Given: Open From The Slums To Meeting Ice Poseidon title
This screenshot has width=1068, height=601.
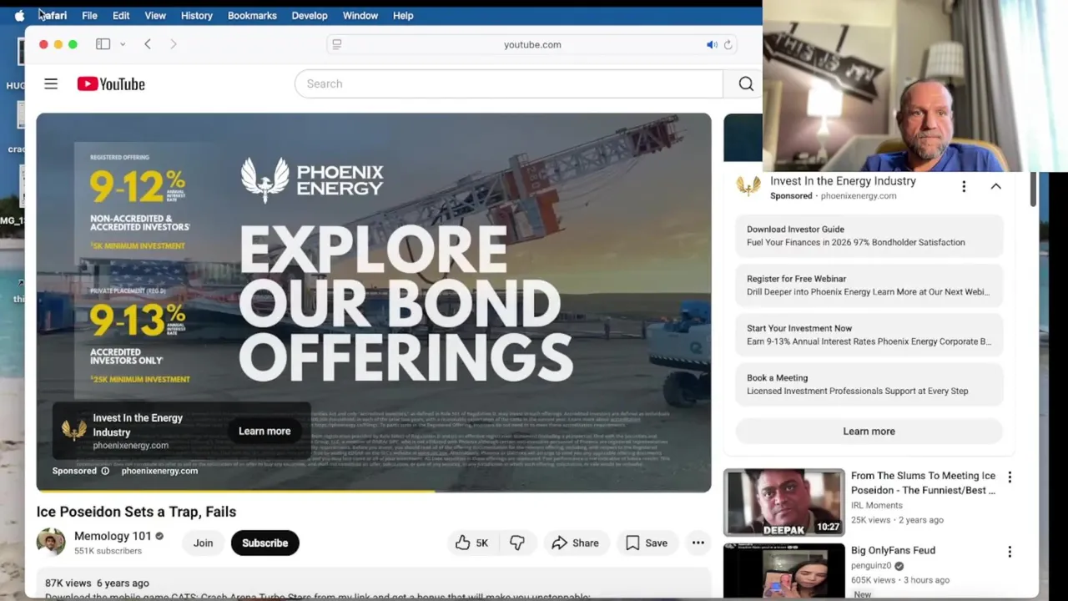Looking at the screenshot, I should (923, 482).
